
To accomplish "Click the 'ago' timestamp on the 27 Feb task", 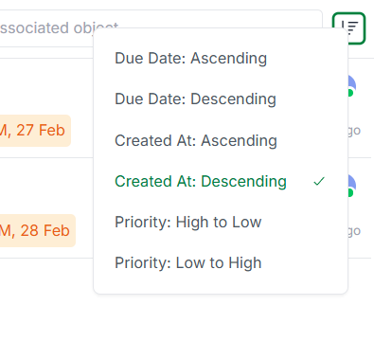I will [x=354, y=131].
